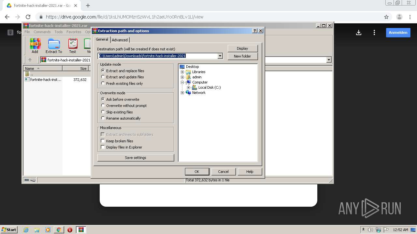Reload the page in Chrome
417x234 pixels.
(28, 17)
